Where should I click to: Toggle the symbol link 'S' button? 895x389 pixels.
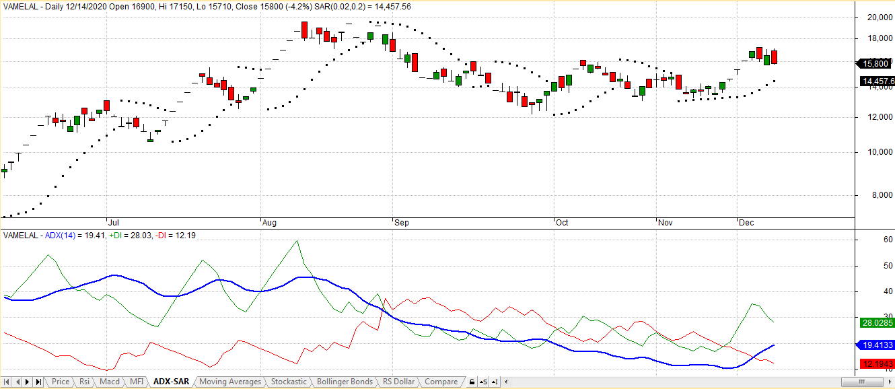click(x=484, y=382)
